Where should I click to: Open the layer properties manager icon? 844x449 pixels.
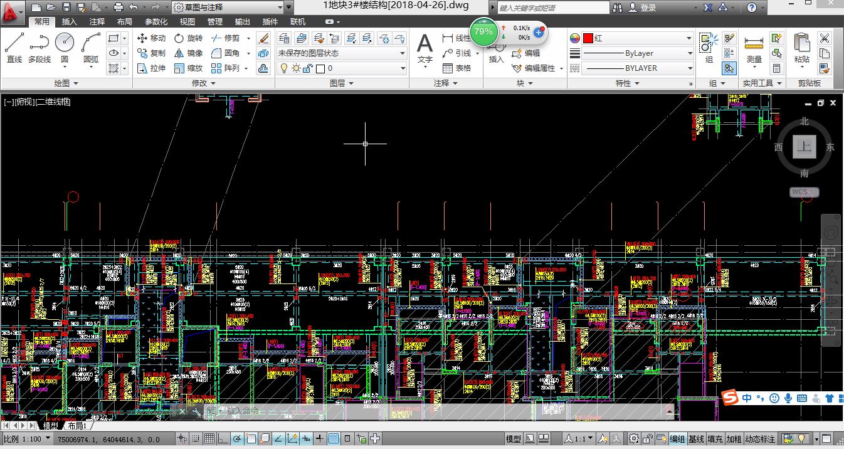click(283, 38)
